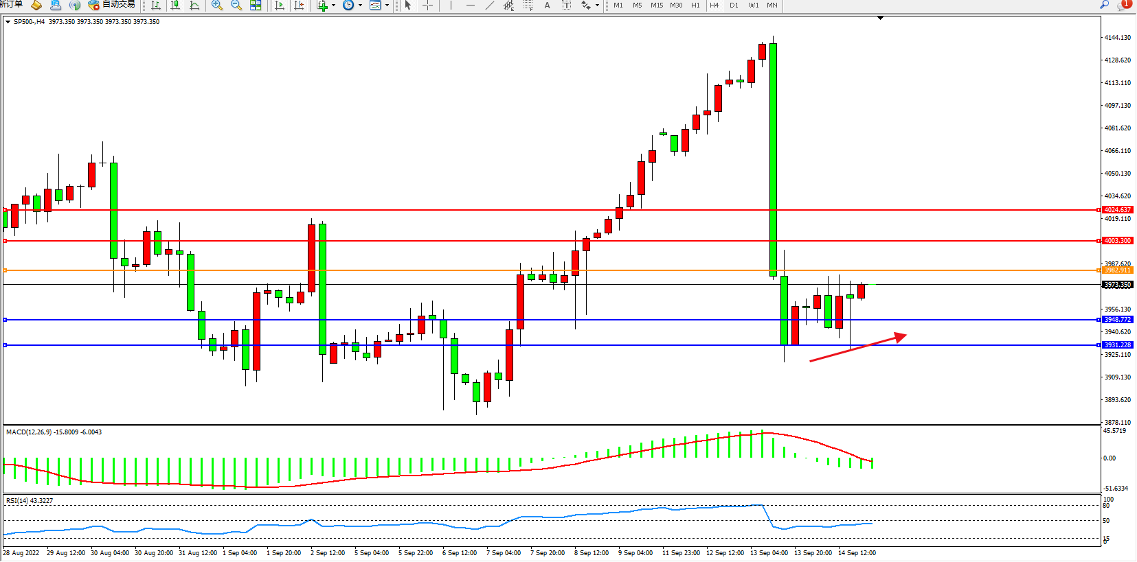Viewport: 1137px width, 562px height.
Task: Click the chart shift triangle marker at top
Action: click(x=880, y=19)
